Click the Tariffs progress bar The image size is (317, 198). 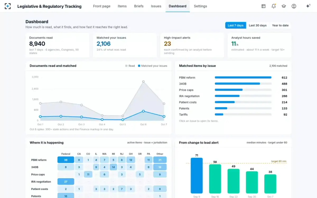click(x=243, y=115)
